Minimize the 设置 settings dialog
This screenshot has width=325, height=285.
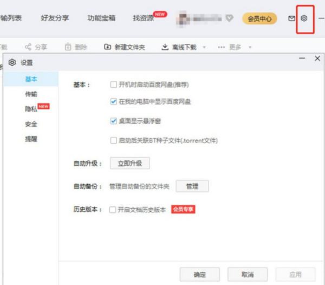pos(302,58)
